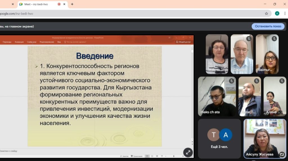Open the "Общий доступ" share menu in PowerPoint
288x161 pixels.
183,42
